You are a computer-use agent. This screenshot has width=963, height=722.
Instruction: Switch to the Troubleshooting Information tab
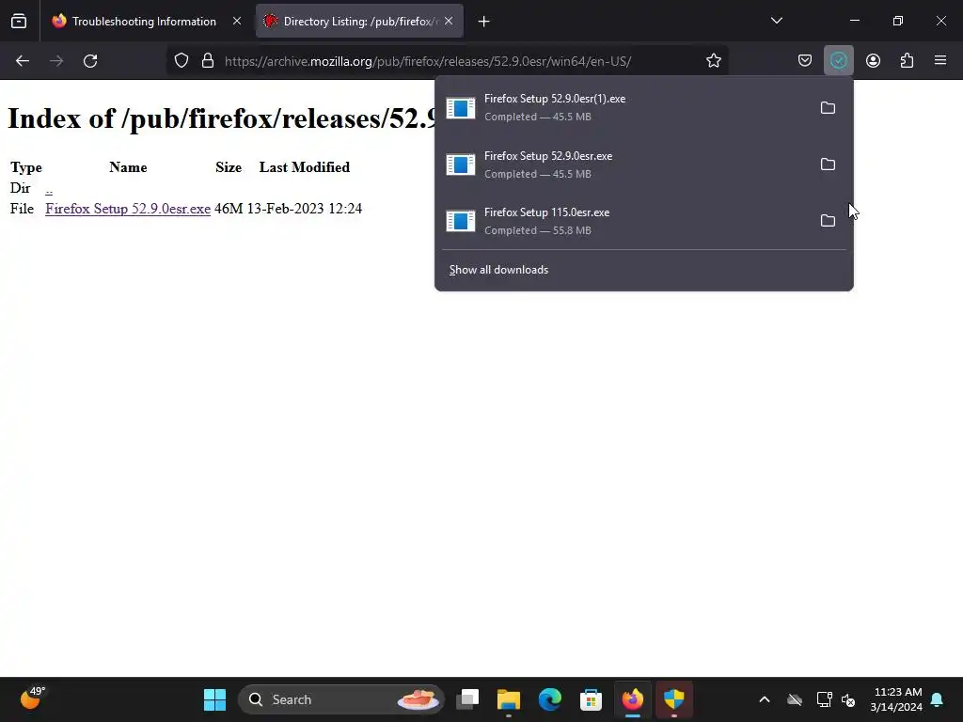tap(144, 22)
